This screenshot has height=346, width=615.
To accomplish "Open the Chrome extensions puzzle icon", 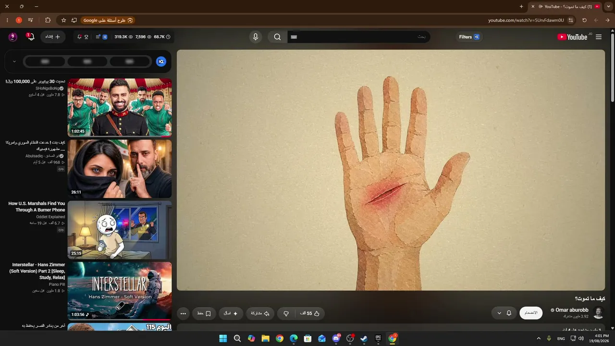I will click(x=48, y=20).
